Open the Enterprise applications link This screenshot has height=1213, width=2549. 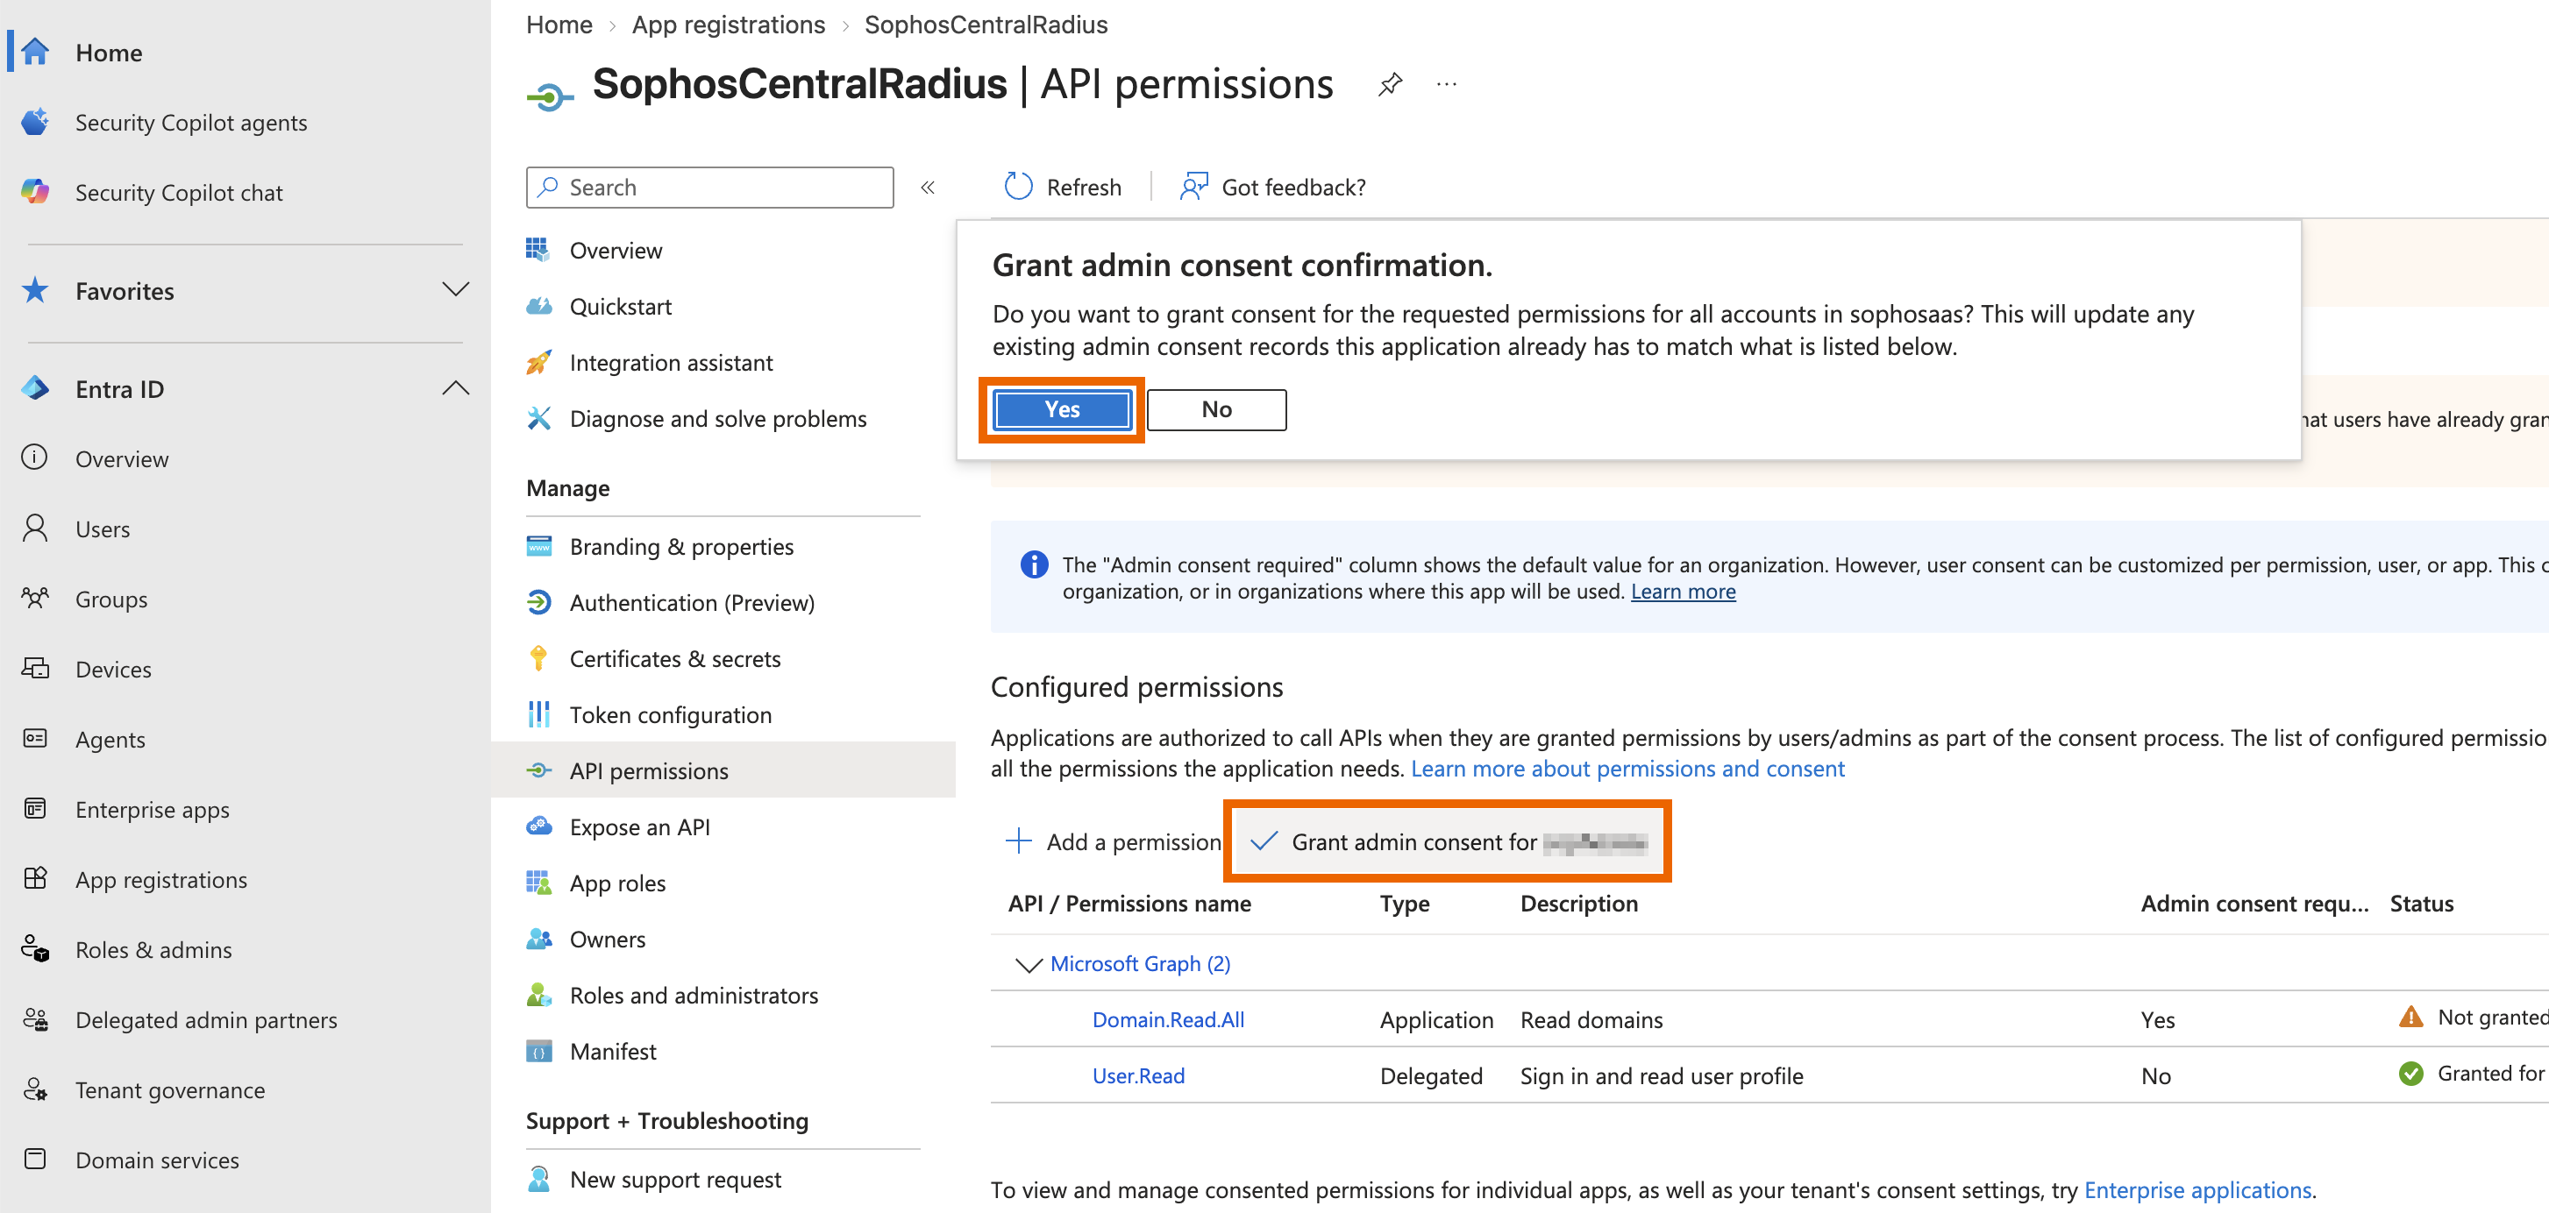pos(2197,1189)
